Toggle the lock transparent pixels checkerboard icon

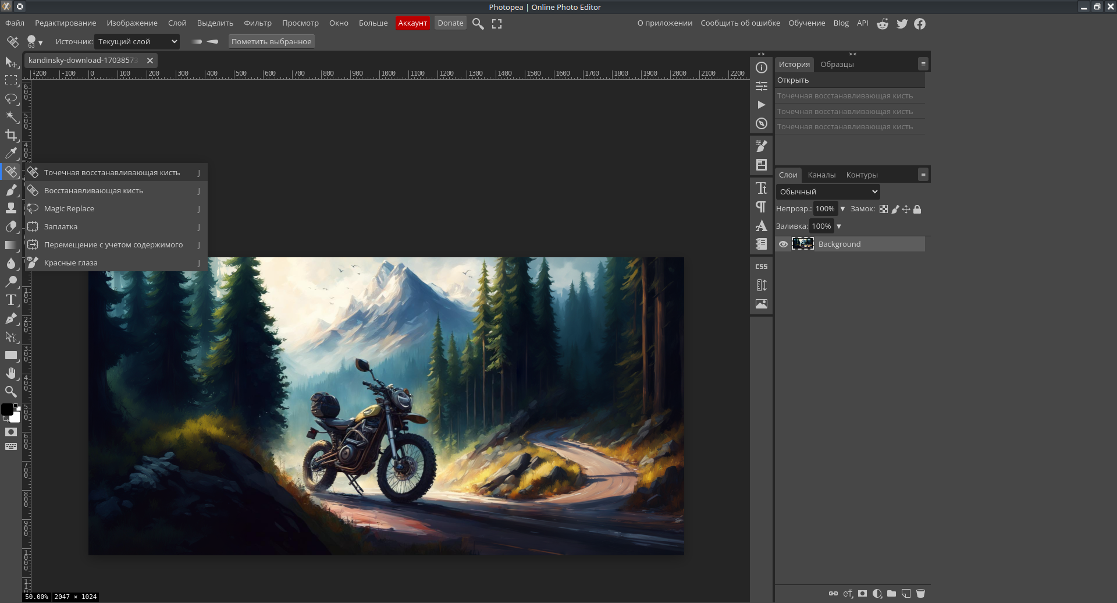(x=884, y=209)
